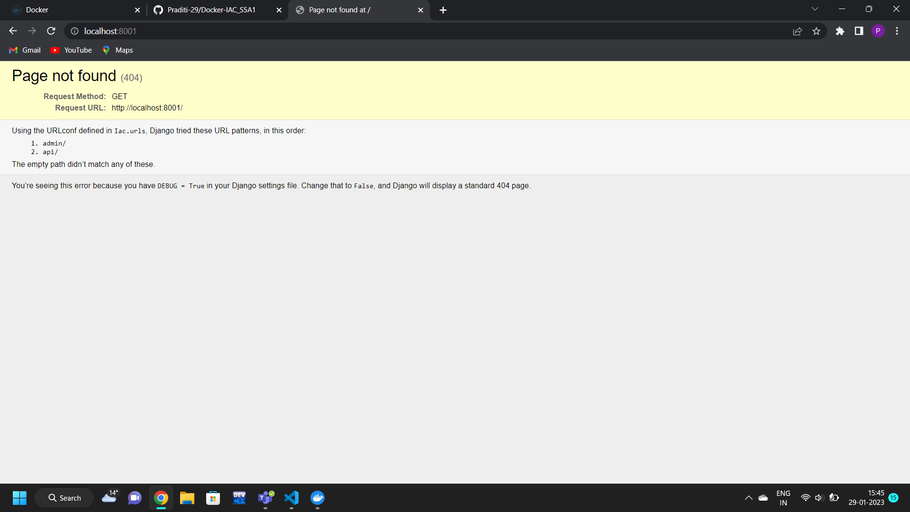Go back to previous page
The width and height of the screenshot is (910, 512).
[x=13, y=31]
